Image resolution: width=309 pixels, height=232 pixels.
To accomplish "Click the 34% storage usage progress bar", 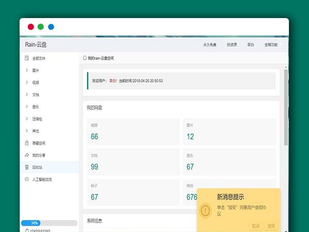I will [48, 223].
